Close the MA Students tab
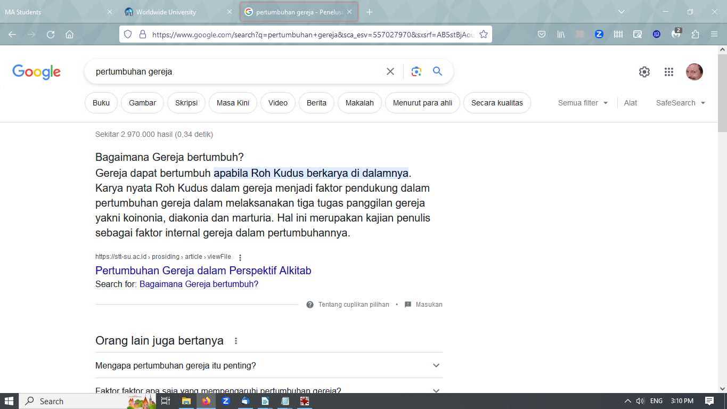The image size is (727, 409). tap(110, 12)
